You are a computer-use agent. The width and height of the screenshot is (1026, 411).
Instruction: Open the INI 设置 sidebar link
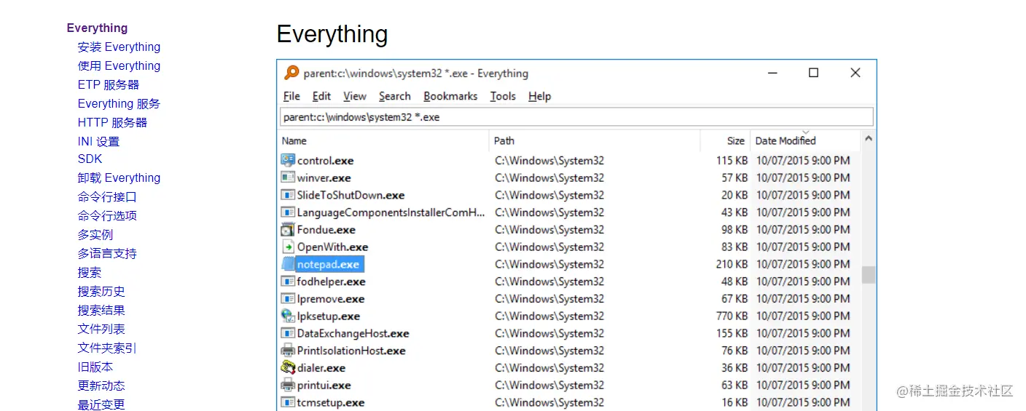[98, 142]
